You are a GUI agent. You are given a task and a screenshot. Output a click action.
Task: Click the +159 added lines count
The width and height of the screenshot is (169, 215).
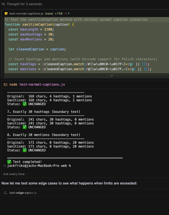tap(59, 13)
